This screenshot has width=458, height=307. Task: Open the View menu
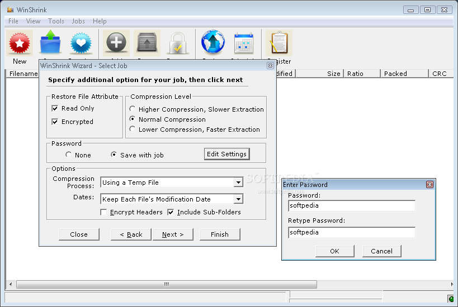coord(34,21)
